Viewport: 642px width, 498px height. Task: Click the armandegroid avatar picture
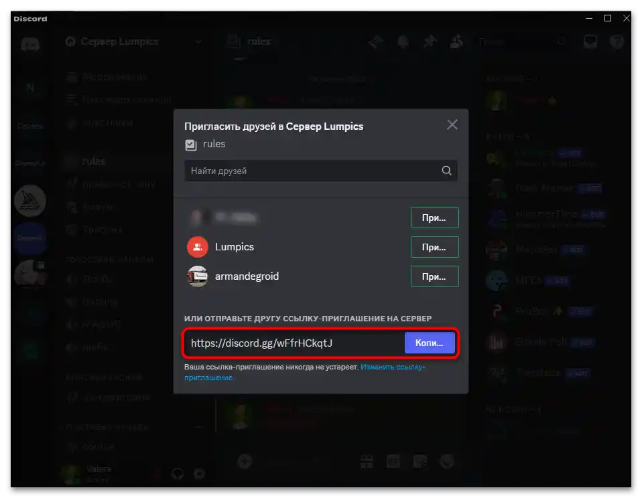(x=198, y=276)
